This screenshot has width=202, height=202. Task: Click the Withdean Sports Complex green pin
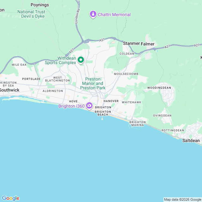pyautogui.click(x=81, y=60)
